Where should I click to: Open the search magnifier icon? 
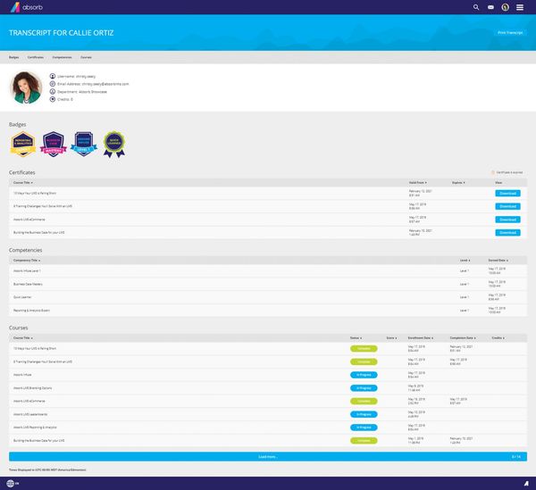coord(476,7)
